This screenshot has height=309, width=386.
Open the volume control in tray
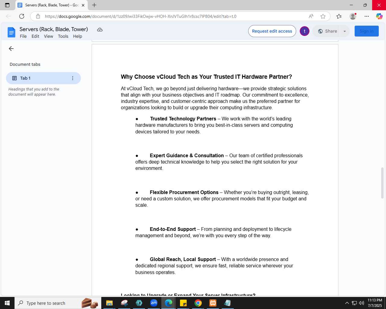click(362, 303)
